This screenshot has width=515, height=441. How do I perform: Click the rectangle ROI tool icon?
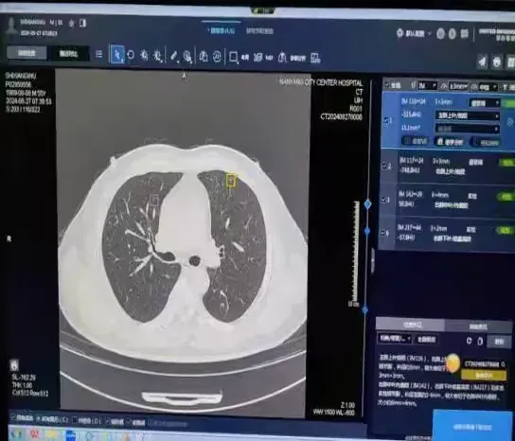233,57
